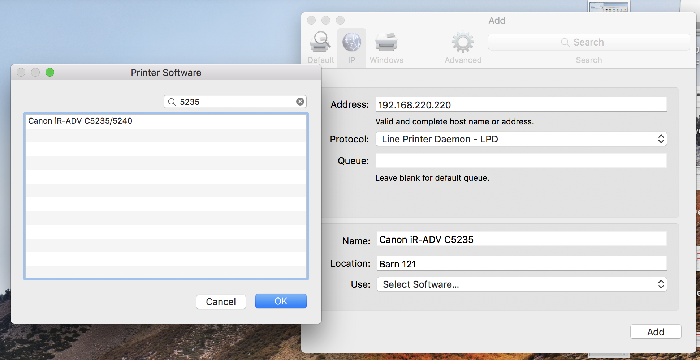Open the Use software dropdown

tap(522, 284)
